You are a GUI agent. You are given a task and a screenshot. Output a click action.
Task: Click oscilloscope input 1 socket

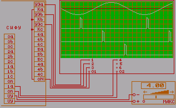click(89, 60)
